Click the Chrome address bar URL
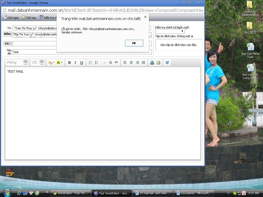The height and width of the screenshot is (197, 263). point(105,10)
